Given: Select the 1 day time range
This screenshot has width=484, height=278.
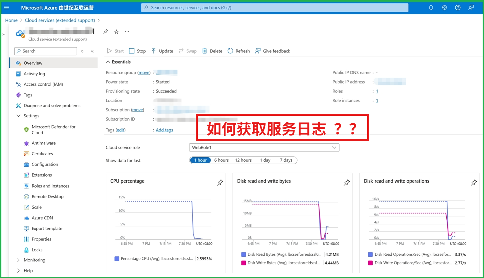Looking at the screenshot, I should (265, 160).
